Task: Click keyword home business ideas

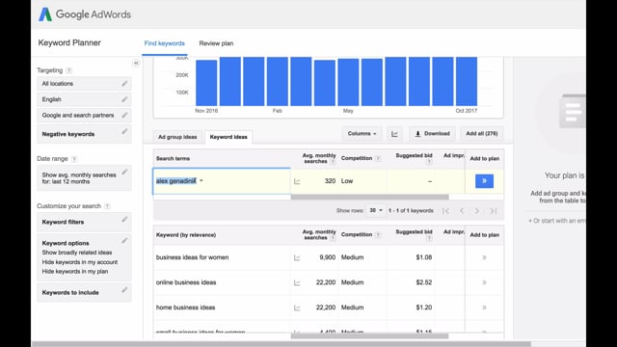Action: point(185,307)
